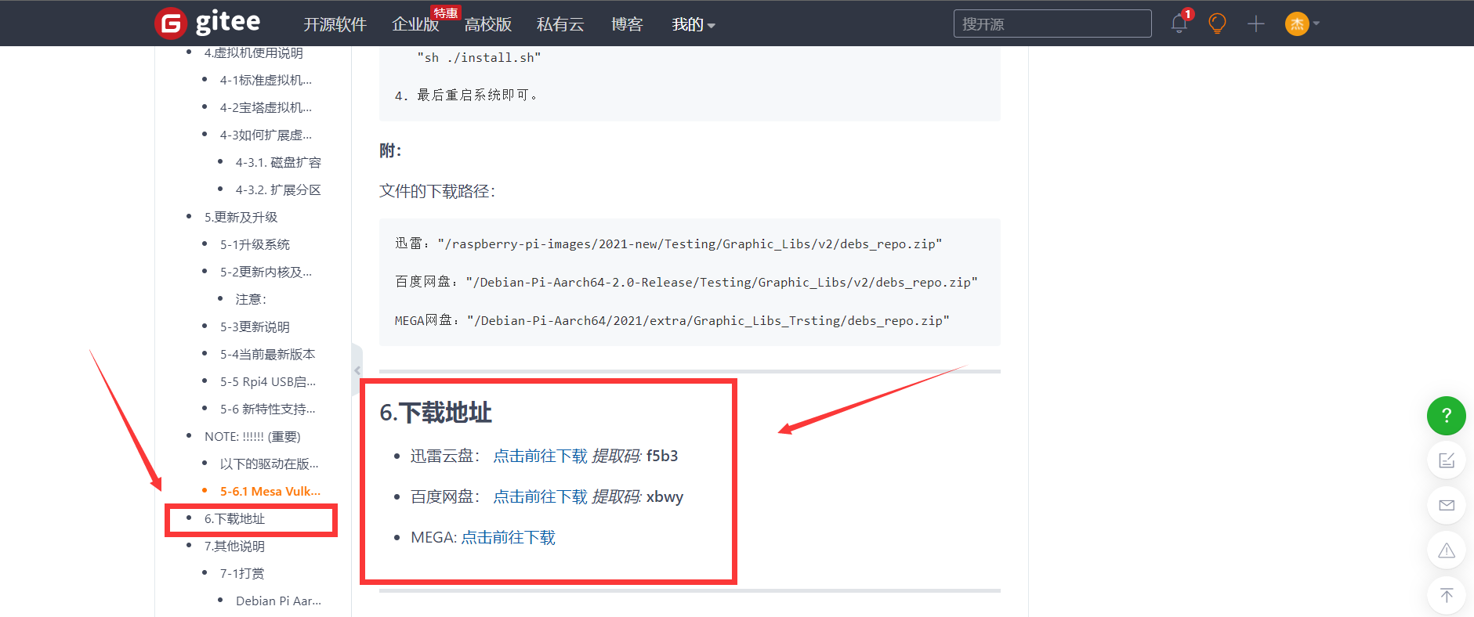
Task: Open the user avatar menu
Action: [1297, 23]
